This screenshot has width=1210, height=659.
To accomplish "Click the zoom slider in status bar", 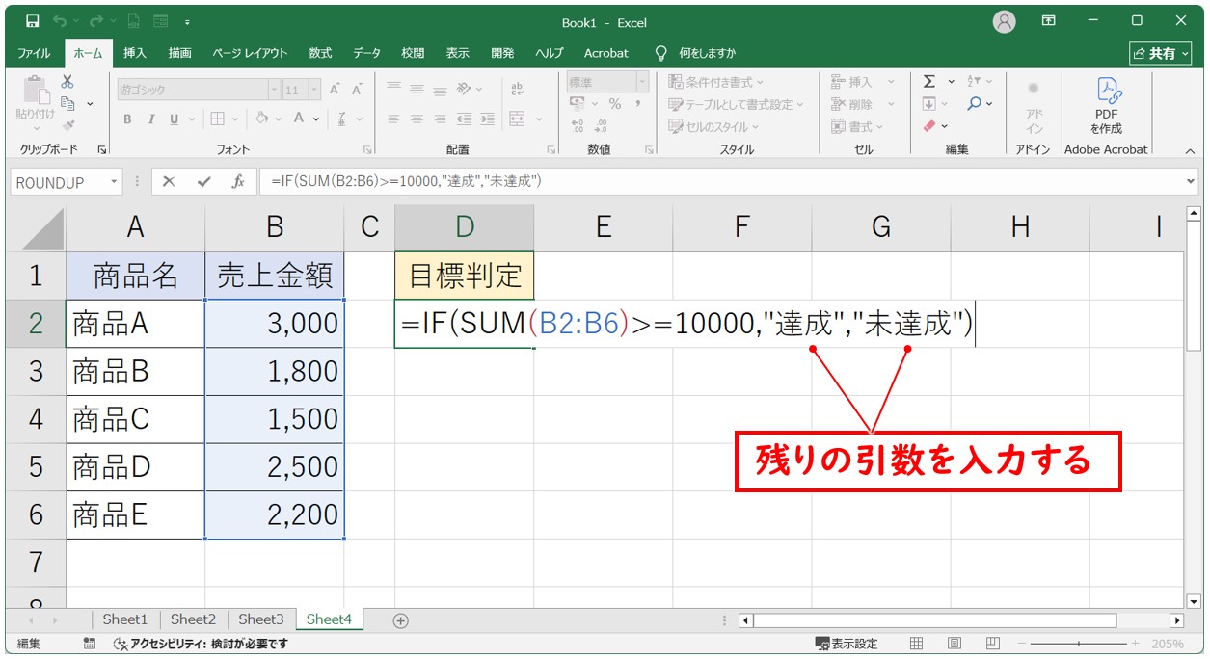I will (x=1078, y=644).
